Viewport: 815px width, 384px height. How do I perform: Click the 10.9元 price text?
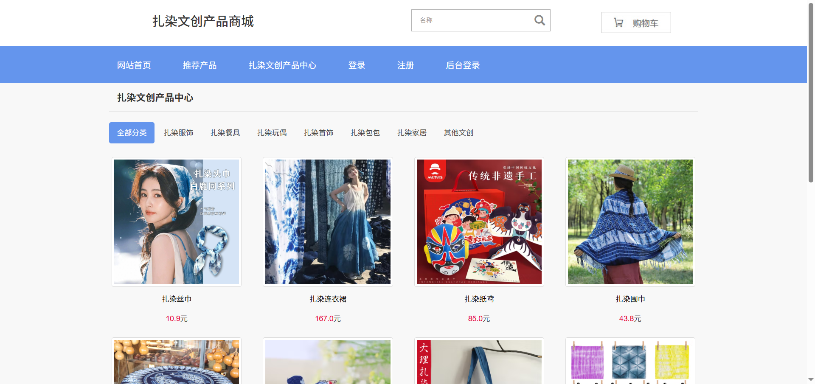click(177, 319)
